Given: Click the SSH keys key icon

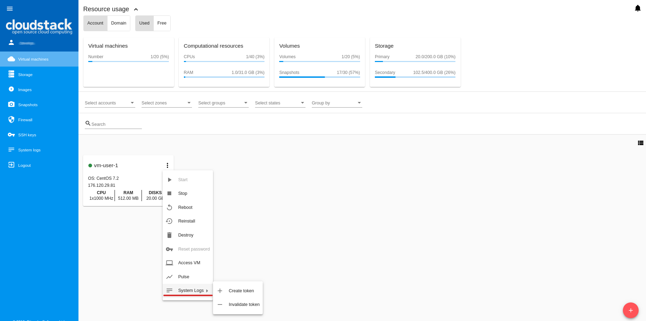Looking at the screenshot, I should [11, 135].
